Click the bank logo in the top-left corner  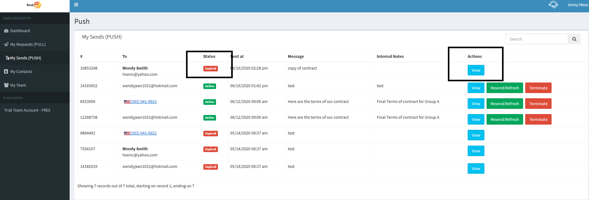34,5
